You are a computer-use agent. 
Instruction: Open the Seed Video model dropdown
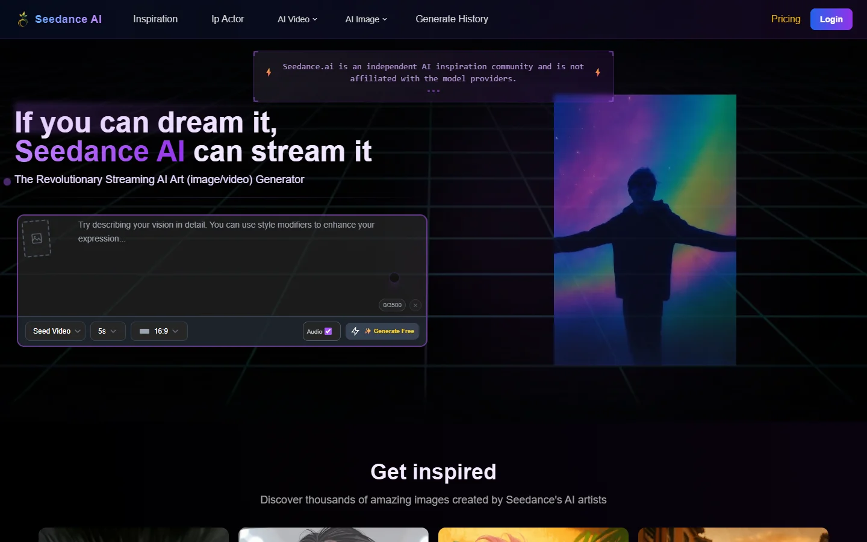pos(55,331)
